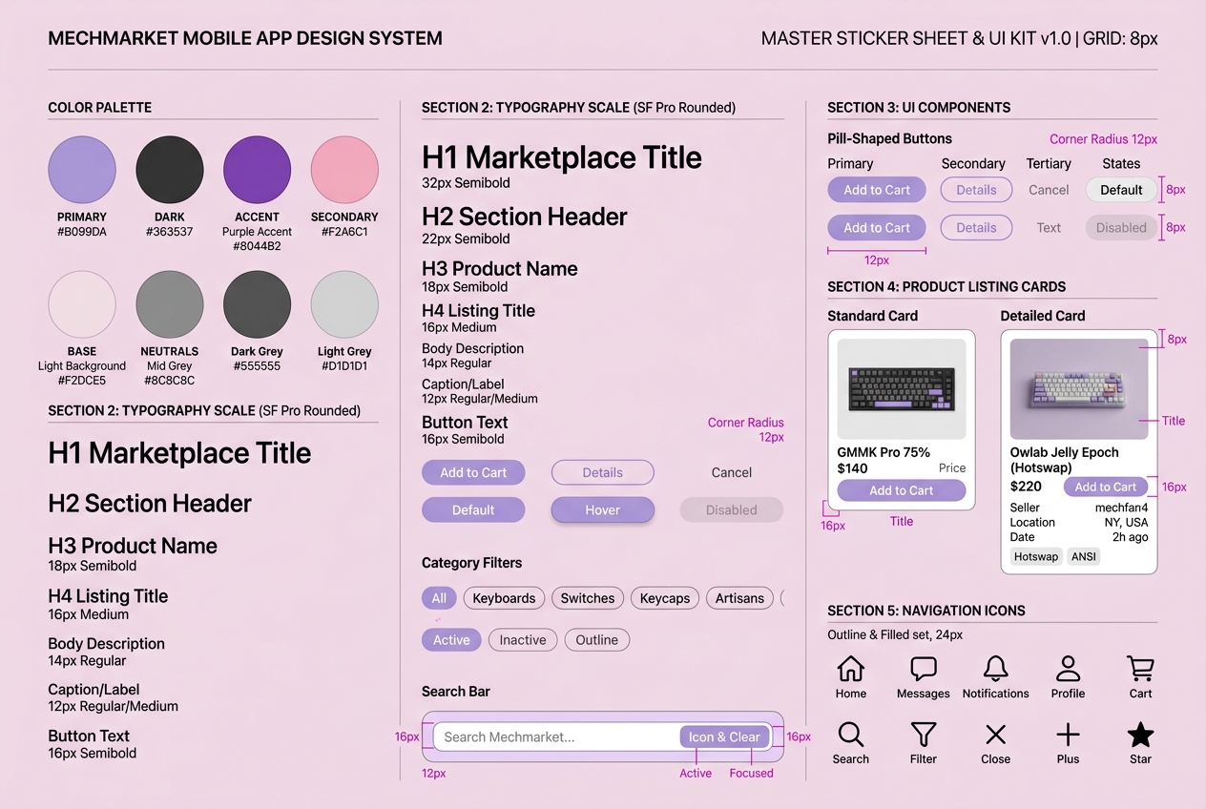Click the $220 price text
Screen dimensions: 1206x809
[x=1026, y=487]
